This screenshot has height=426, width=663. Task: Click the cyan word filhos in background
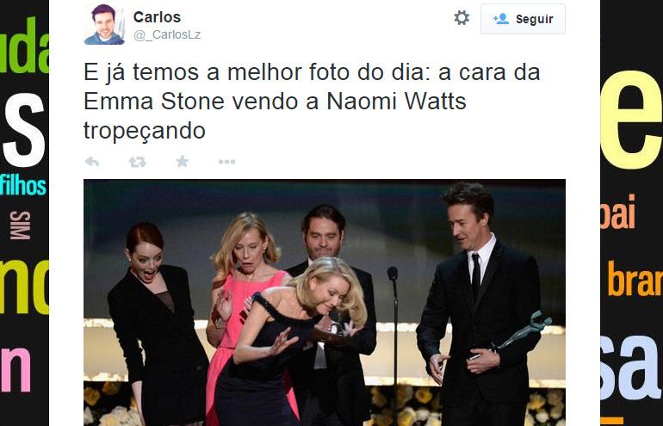pyautogui.click(x=23, y=185)
